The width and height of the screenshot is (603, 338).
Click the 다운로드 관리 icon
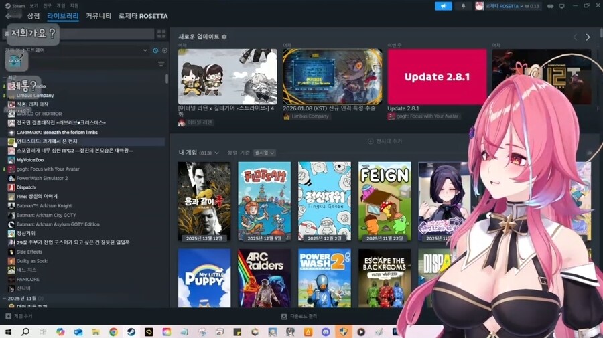(284, 316)
